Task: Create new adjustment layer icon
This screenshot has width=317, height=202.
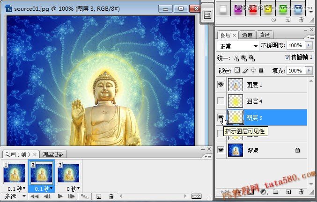Action: pyautogui.click(x=263, y=192)
